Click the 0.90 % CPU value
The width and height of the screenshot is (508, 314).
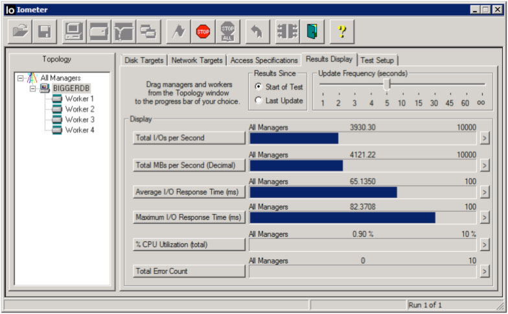(363, 234)
